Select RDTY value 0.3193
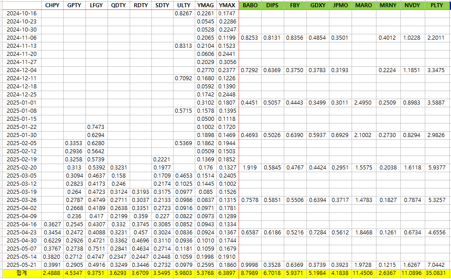 click(x=141, y=192)
